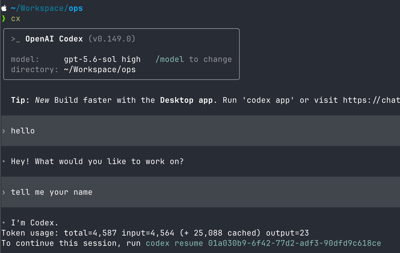Image resolution: width=400 pixels, height=253 pixels.
Task: Click the "to change" text
Action: pyautogui.click(x=211, y=59)
